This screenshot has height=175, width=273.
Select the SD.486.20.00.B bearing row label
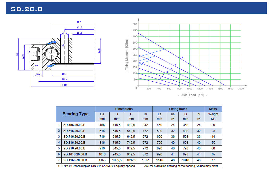coord(74,125)
